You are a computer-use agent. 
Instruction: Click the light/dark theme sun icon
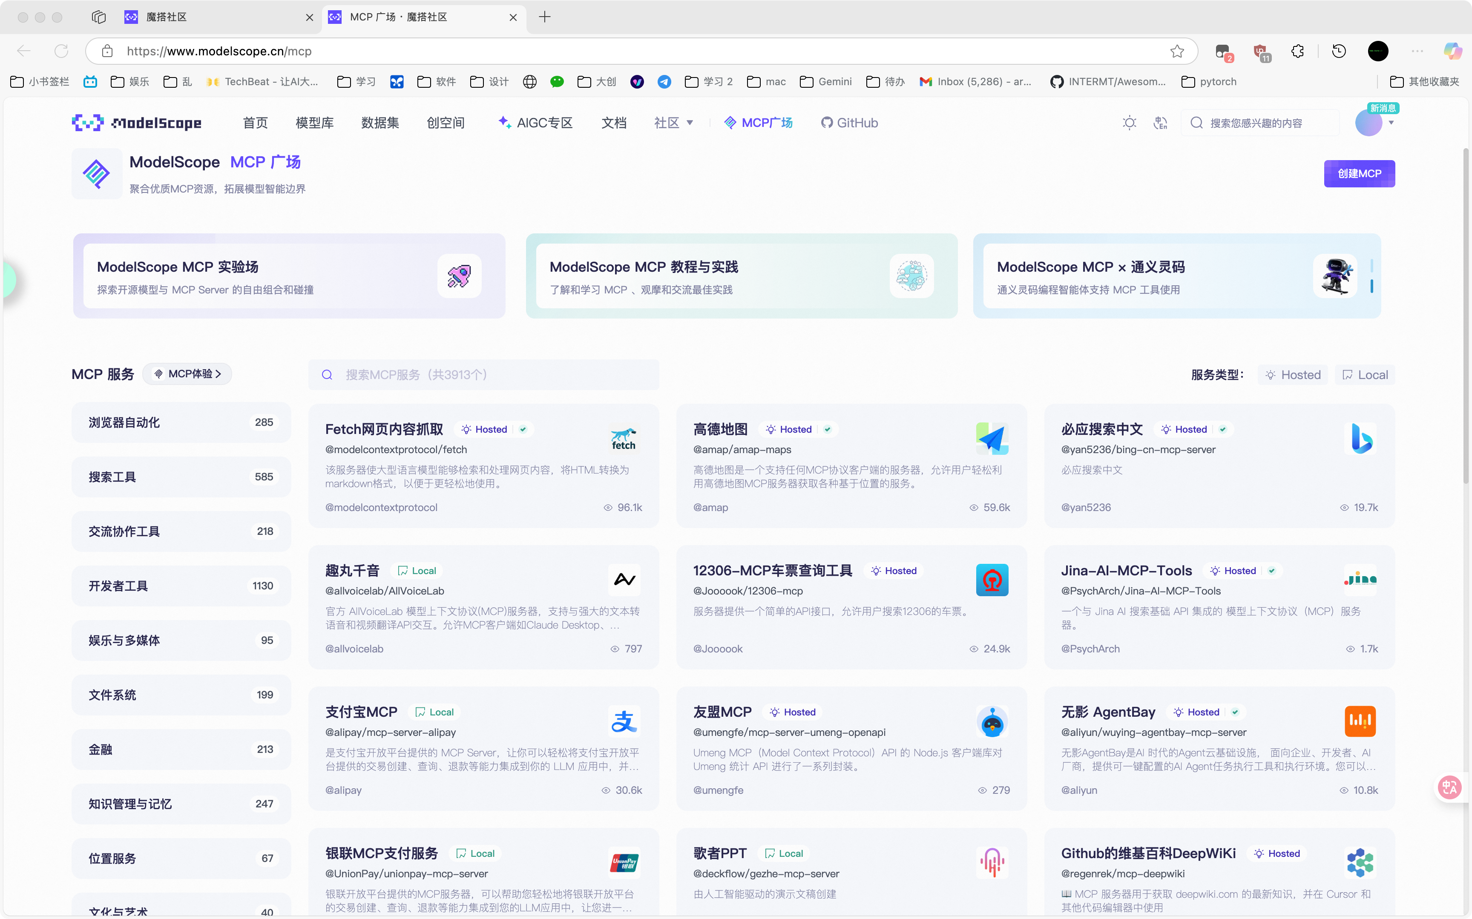pos(1129,123)
